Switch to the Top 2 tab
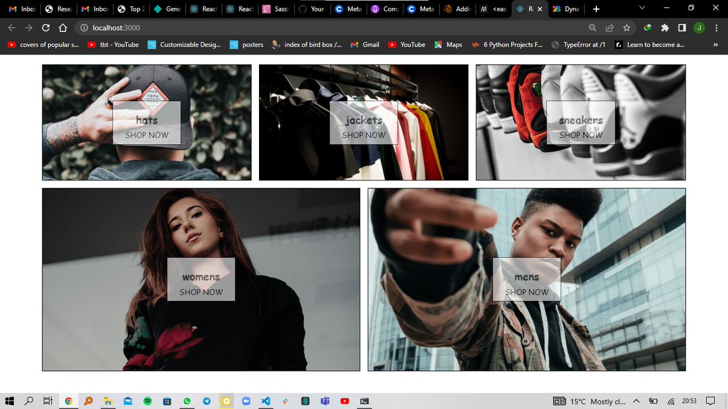728x409 pixels. 130,9
